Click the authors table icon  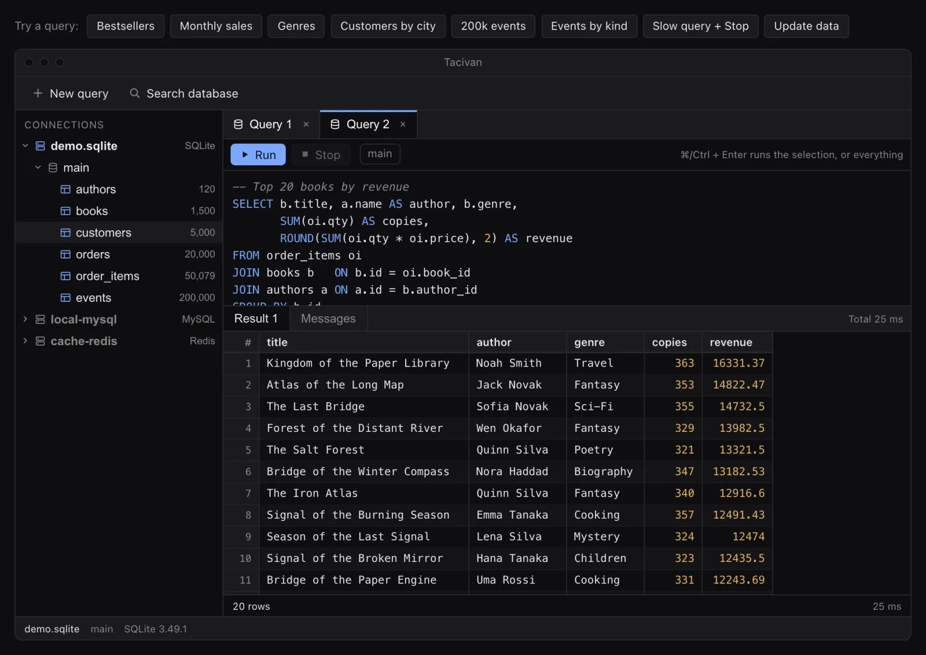(65, 189)
